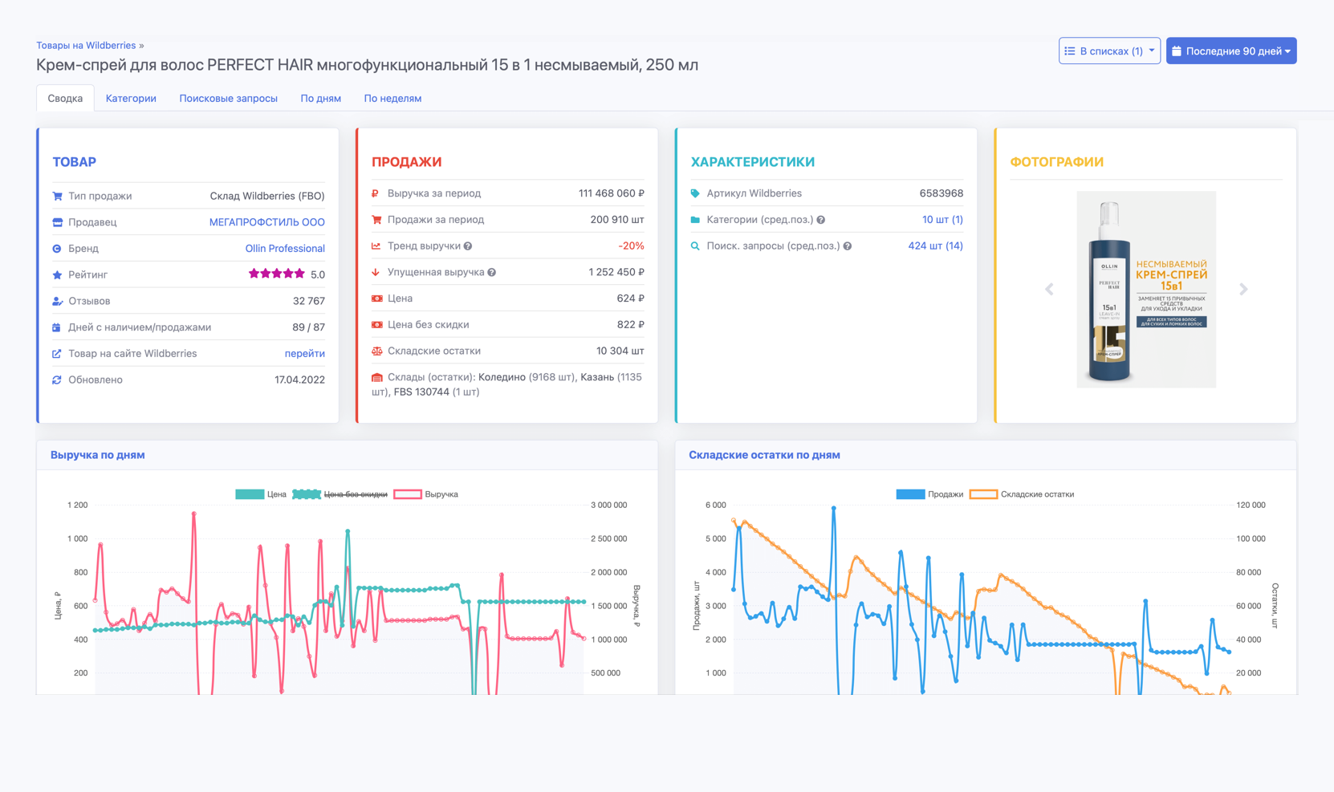The height and width of the screenshot is (792, 1334).
Task: Click the banknote icon beside Цена row
Action: point(376,299)
